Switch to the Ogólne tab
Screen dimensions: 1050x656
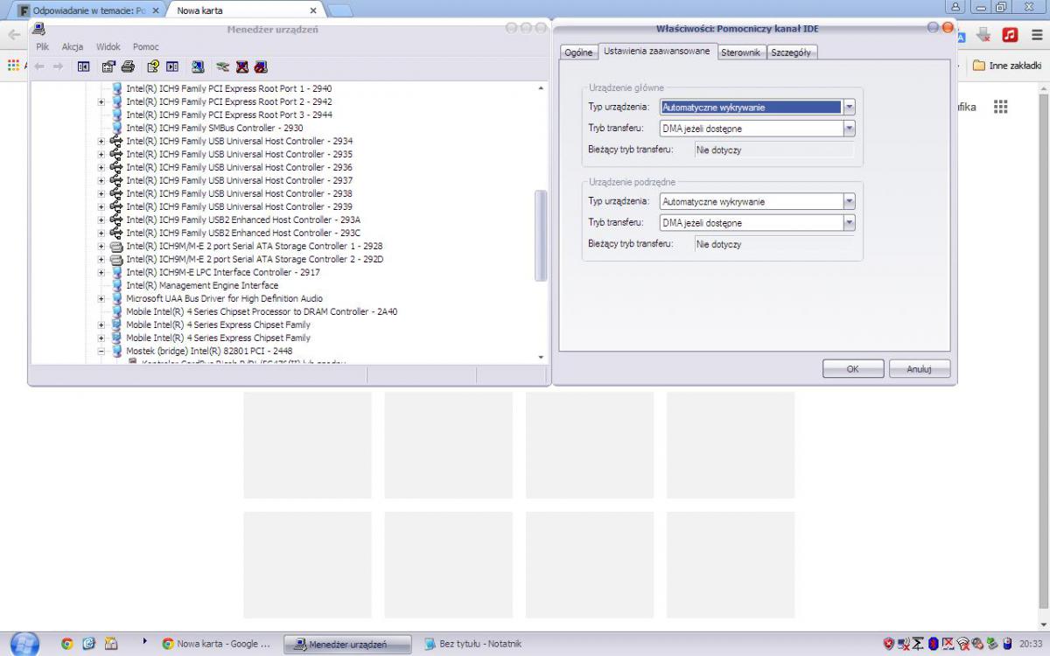578,52
